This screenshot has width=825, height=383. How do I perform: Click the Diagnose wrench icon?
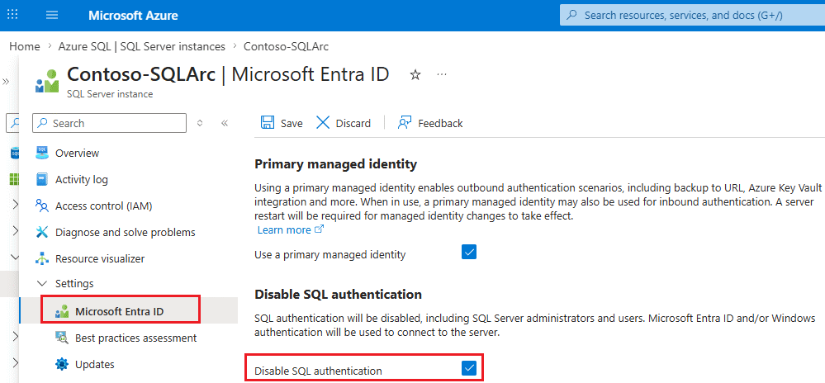42,232
